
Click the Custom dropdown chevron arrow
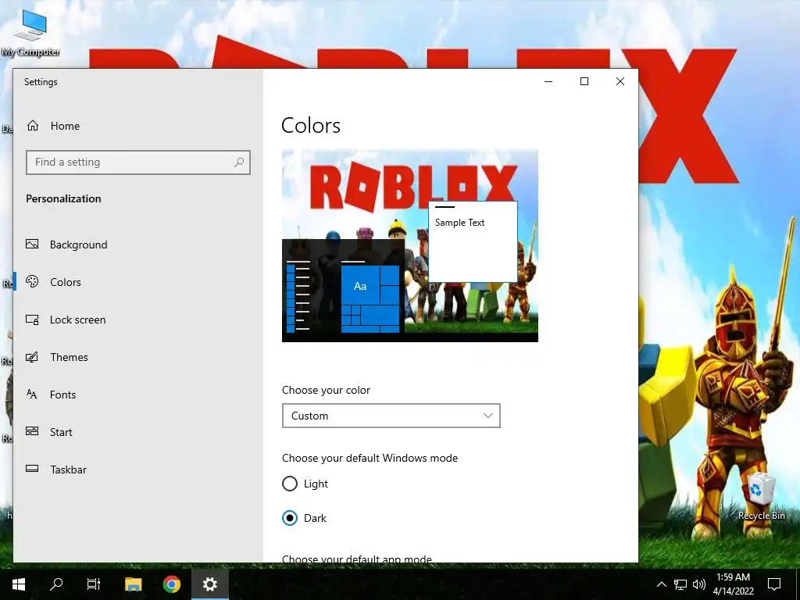(x=487, y=416)
